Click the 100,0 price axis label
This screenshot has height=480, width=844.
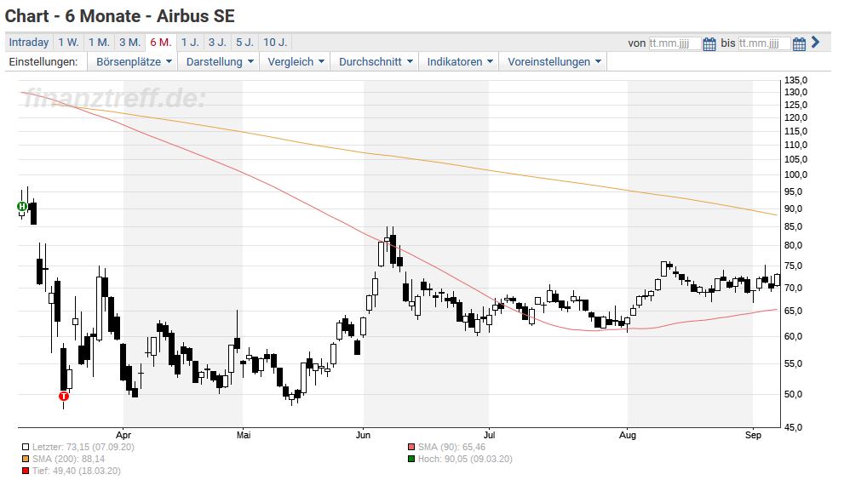796,174
